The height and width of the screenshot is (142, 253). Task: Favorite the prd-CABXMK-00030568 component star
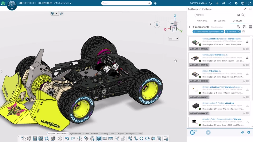click(244, 81)
